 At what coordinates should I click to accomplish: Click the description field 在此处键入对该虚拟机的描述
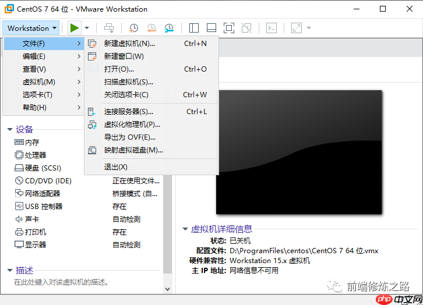[x=61, y=282]
